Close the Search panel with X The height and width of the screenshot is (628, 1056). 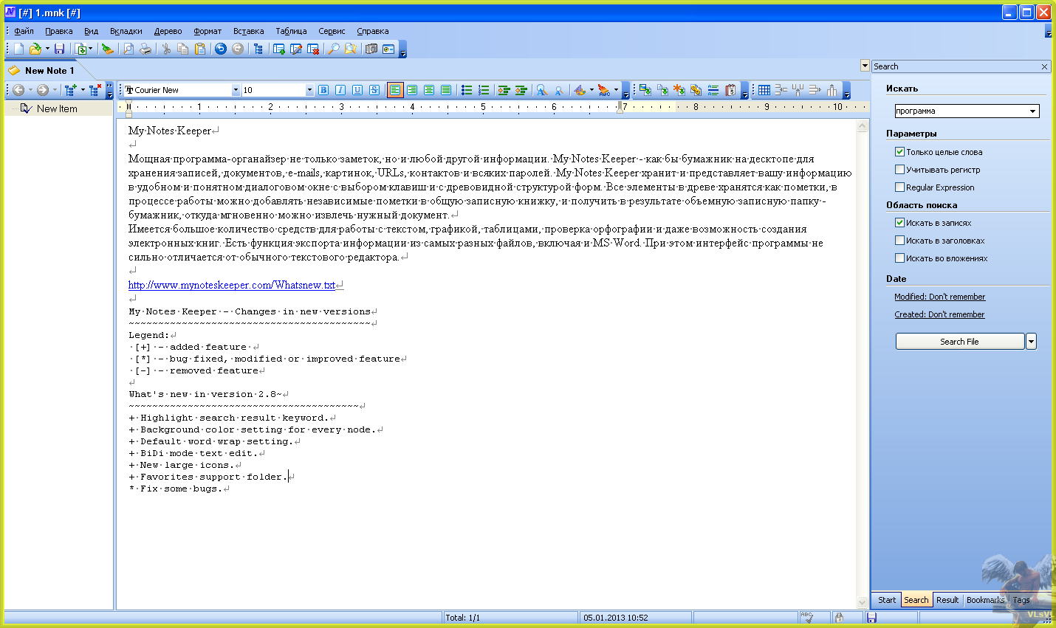tap(1044, 66)
